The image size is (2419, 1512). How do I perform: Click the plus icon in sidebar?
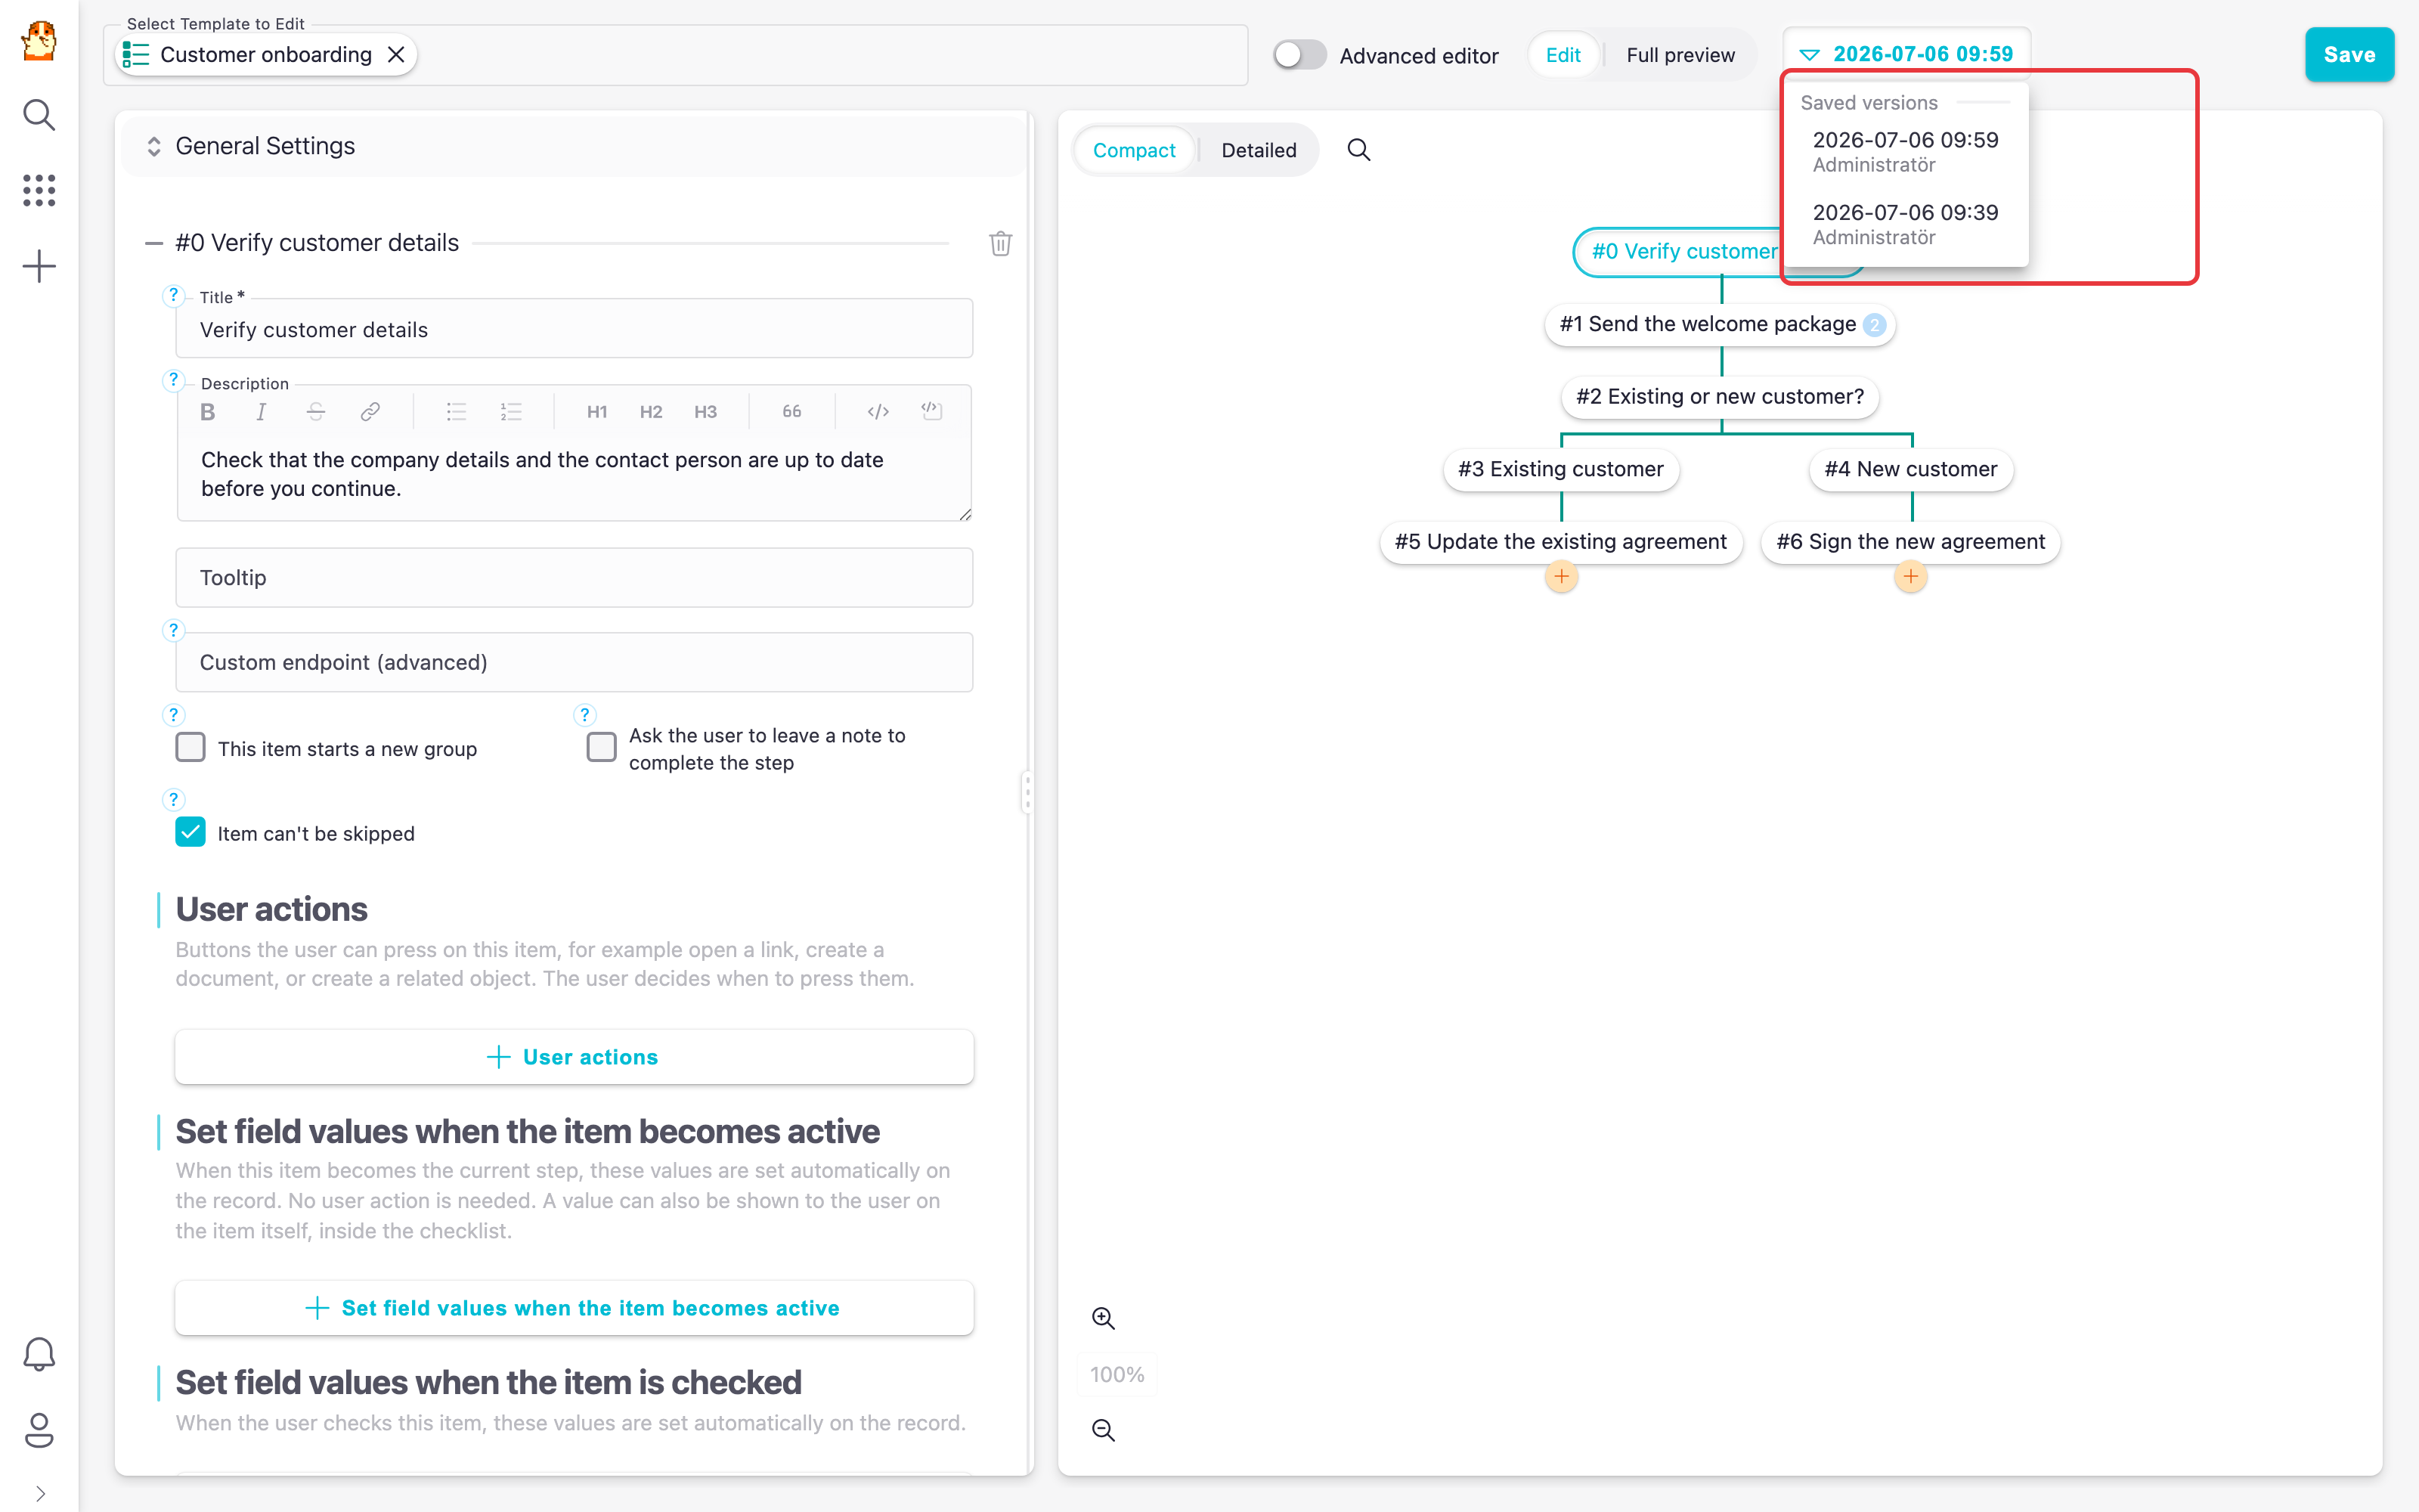[x=39, y=266]
